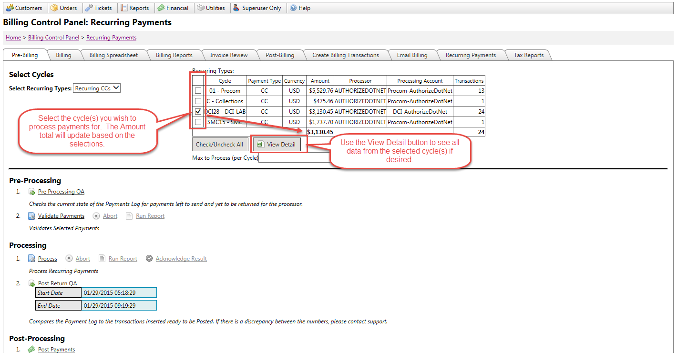The image size is (677, 360).
Task: Open the Select Recurring Types dropdown
Action: pos(97,88)
